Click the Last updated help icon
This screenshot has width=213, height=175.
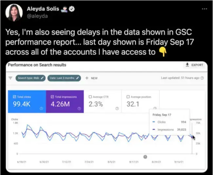coord(202,78)
